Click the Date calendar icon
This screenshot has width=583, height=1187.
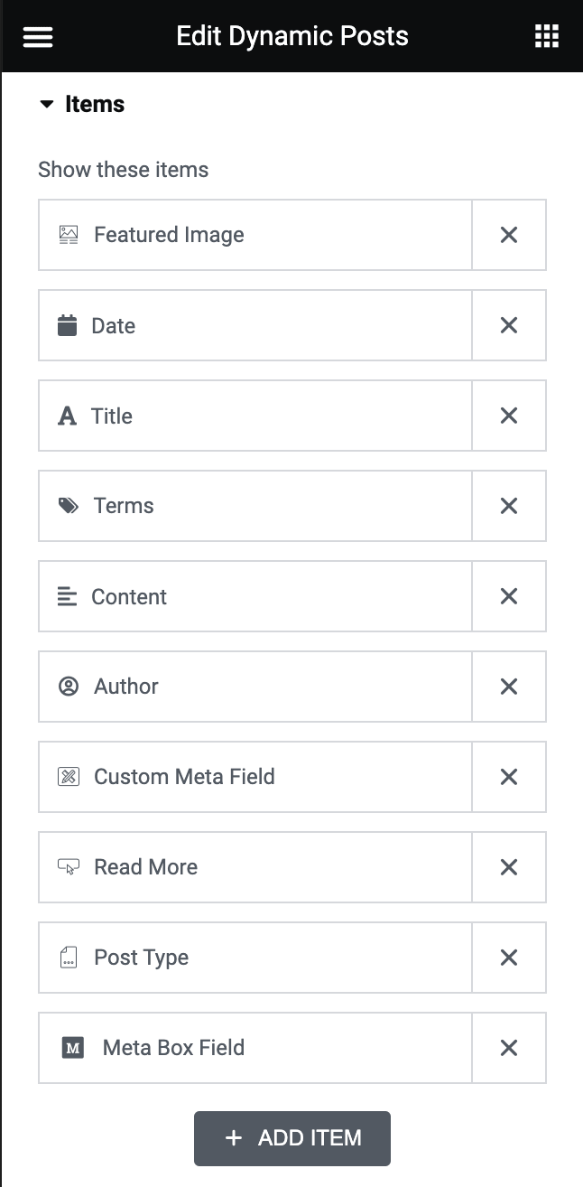[x=68, y=325]
